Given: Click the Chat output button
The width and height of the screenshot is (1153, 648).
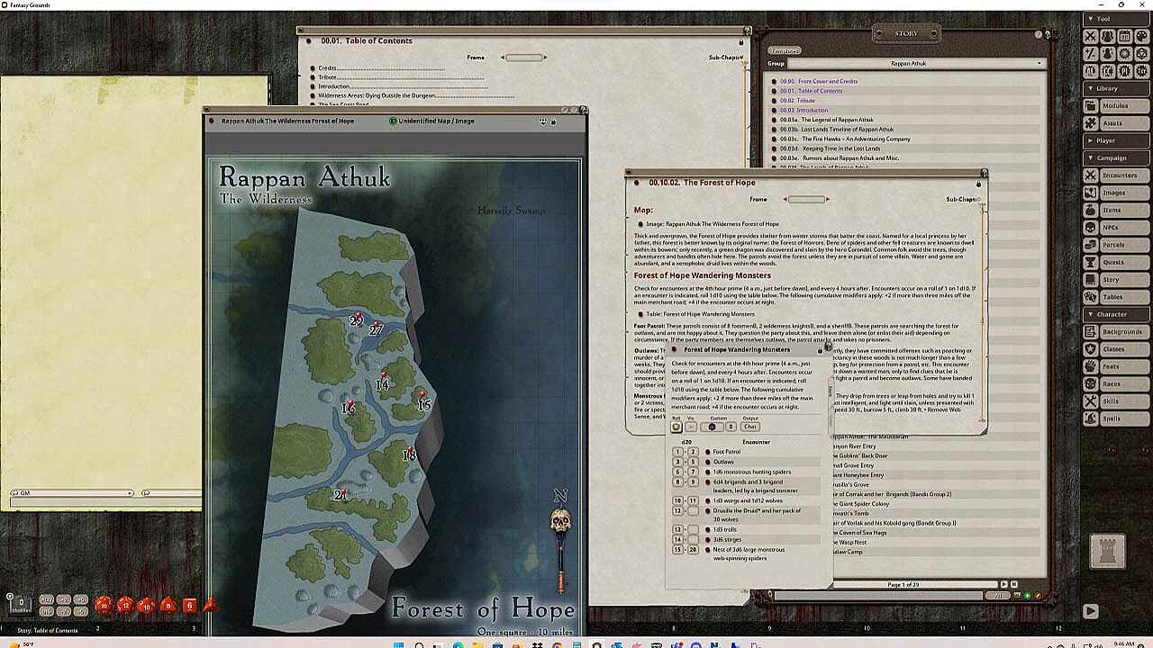Looking at the screenshot, I should point(750,427).
